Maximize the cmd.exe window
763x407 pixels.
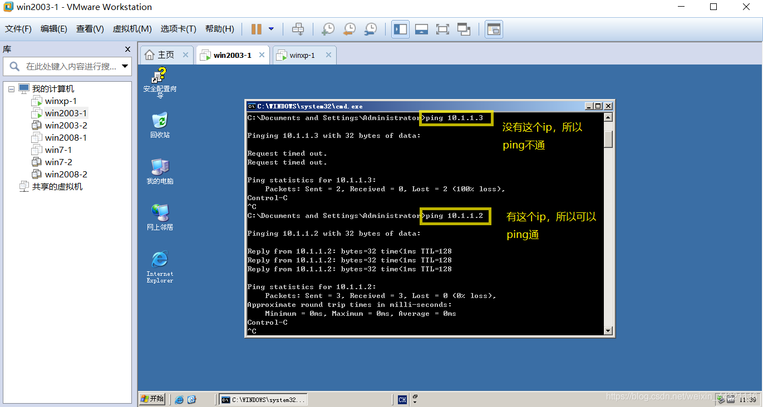tap(598, 106)
